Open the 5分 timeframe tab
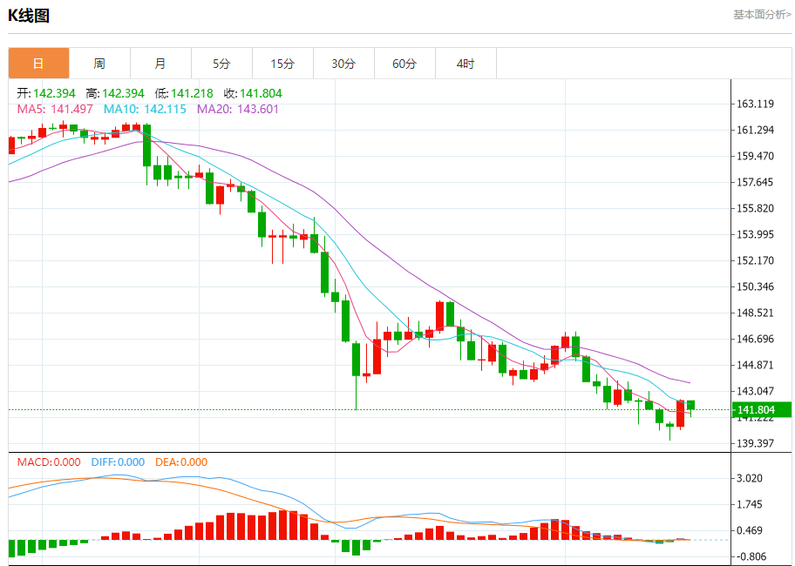The height and width of the screenshot is (566, 795). tap(221, 64)
